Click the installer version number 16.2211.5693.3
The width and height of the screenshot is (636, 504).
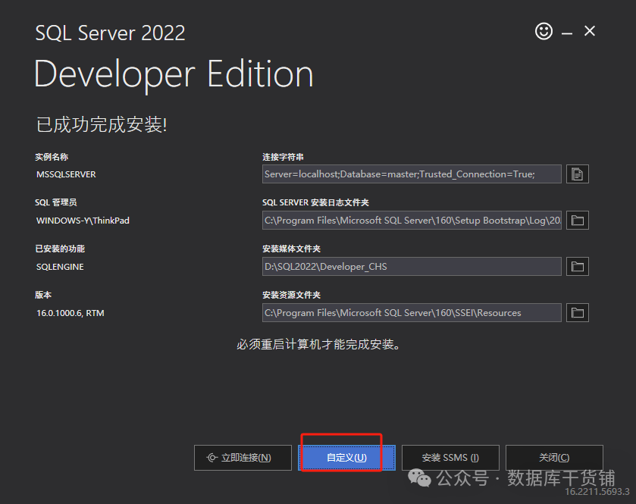597,492
